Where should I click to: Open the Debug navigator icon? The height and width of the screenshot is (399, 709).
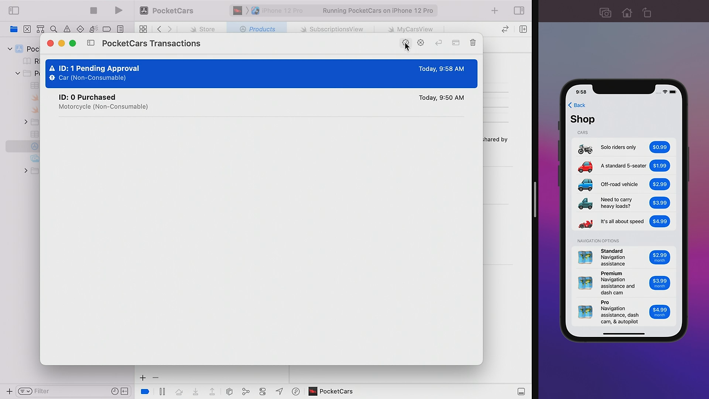[94, 29]
